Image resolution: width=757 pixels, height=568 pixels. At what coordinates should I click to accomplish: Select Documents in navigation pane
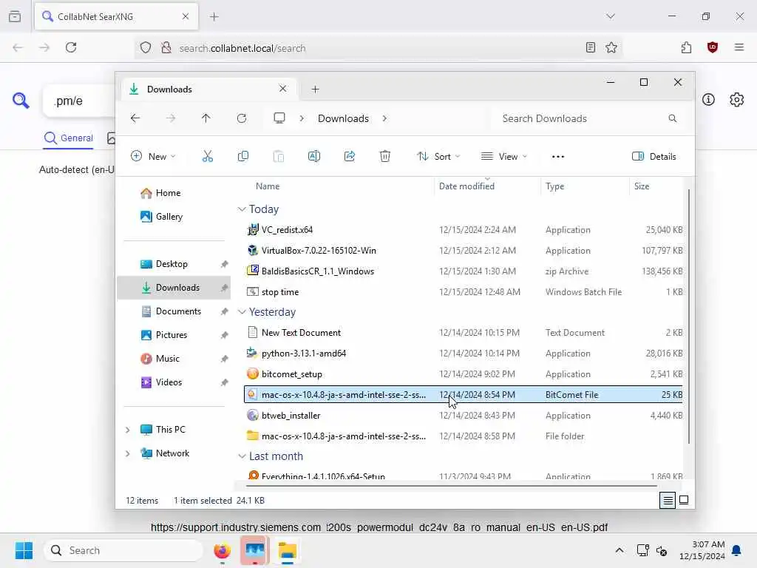[174, 311]
